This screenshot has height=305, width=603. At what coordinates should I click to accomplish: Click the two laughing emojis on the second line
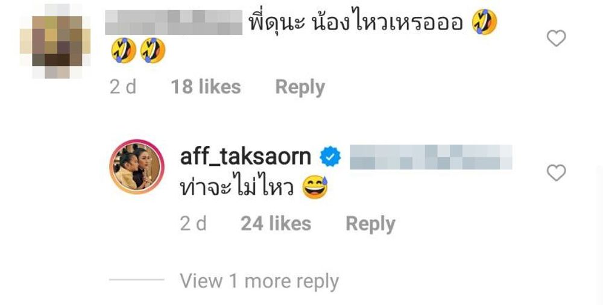pos(139,51)
